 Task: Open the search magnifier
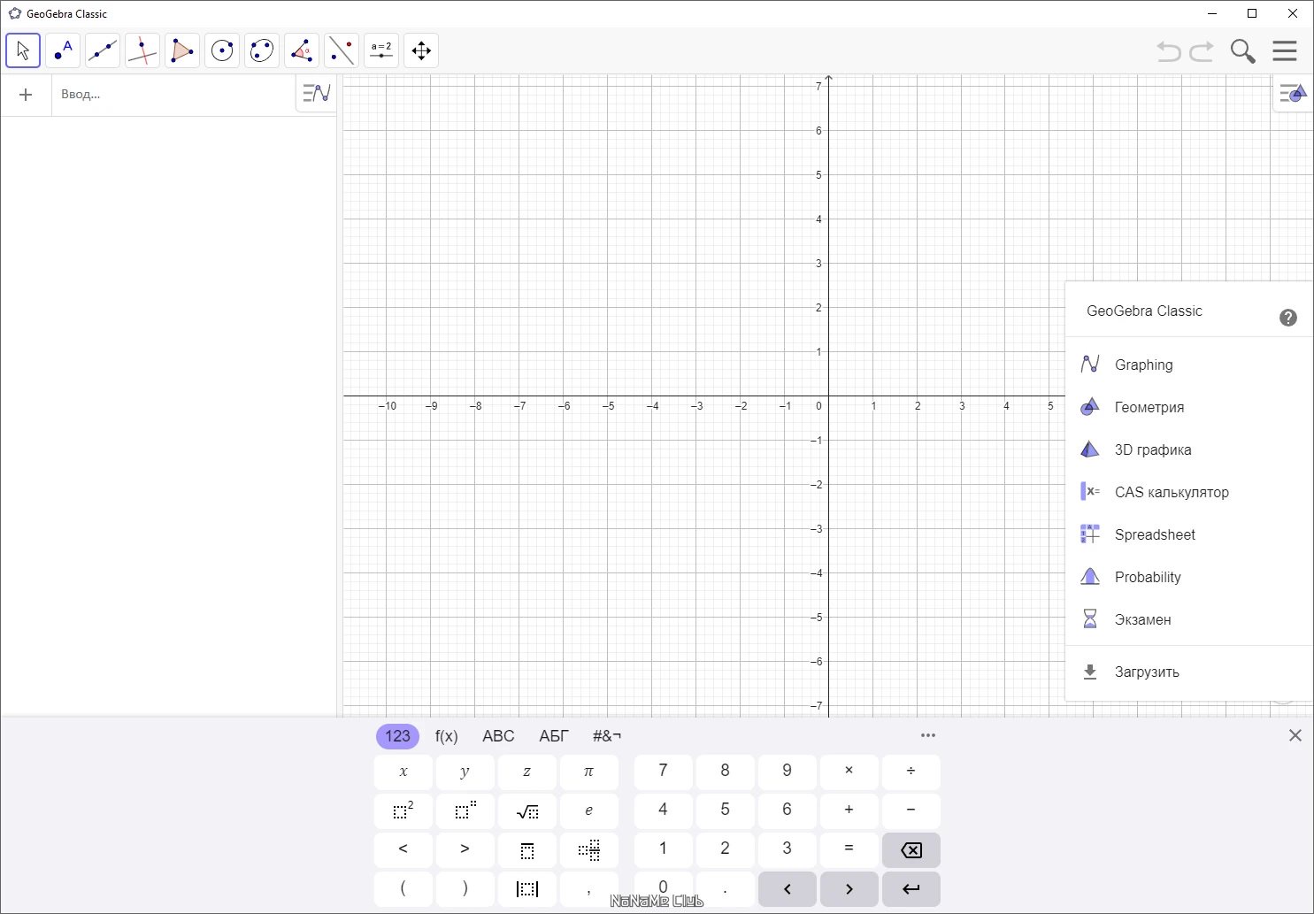click(1243, 51)
